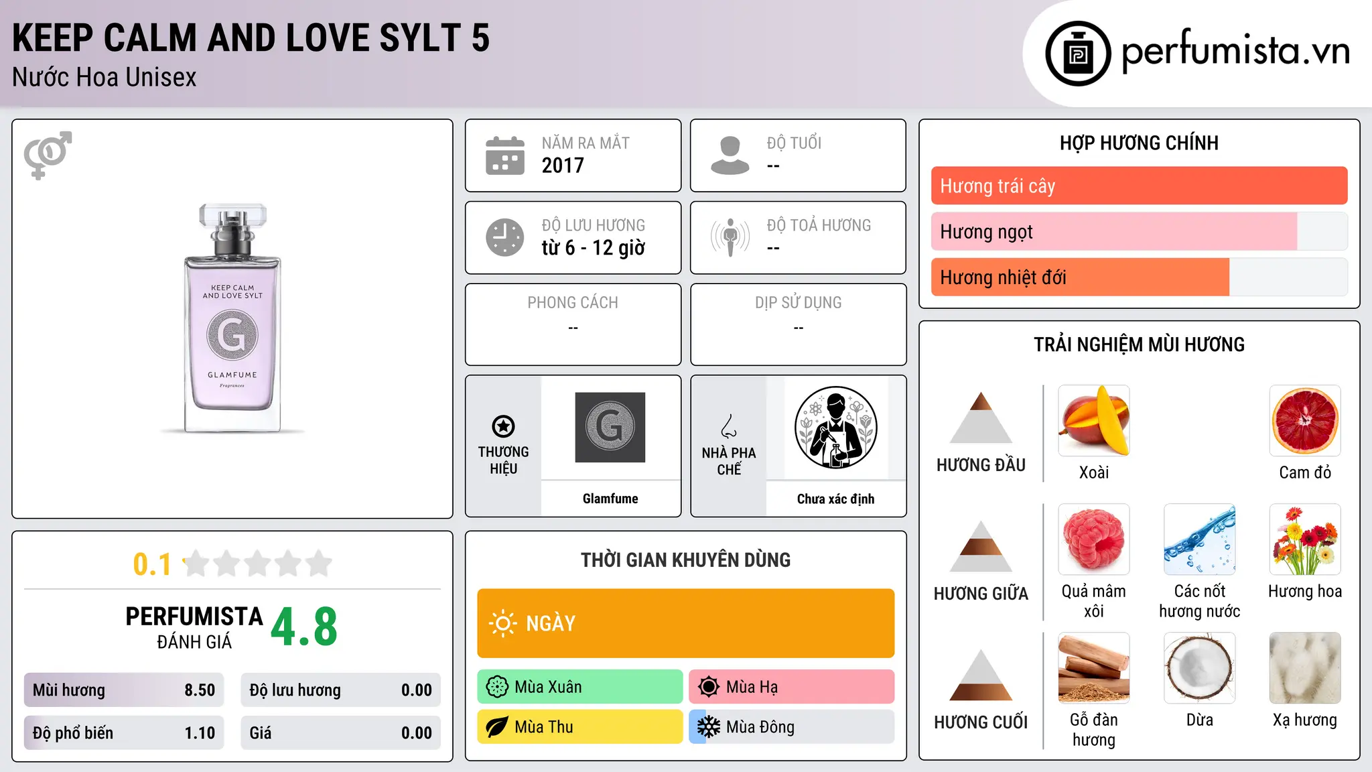Click the Hương trái cây accord bar
1372x772 pixels.
(x=1139, y=186)
